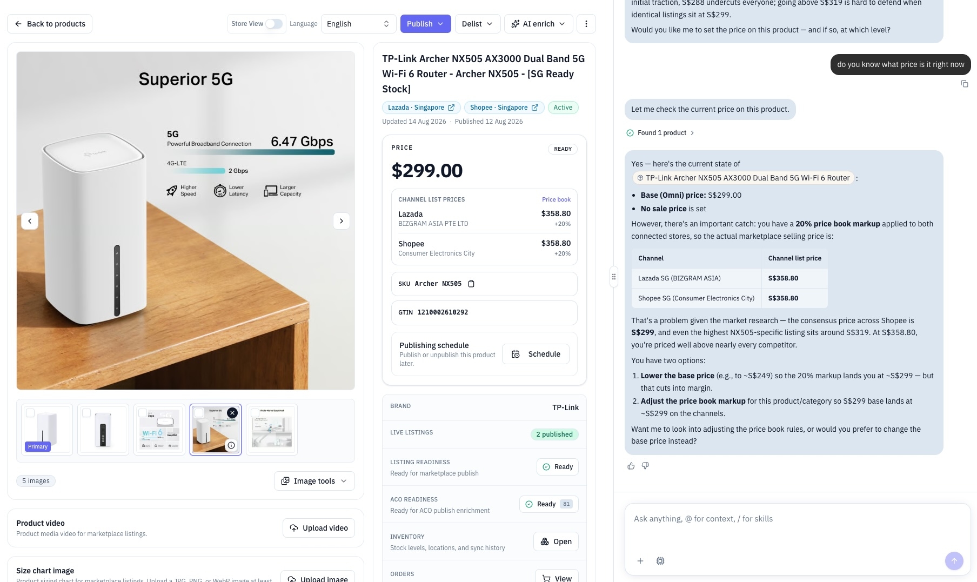
Task: Click the plus attach icon in chat
Action: [640, 561]
